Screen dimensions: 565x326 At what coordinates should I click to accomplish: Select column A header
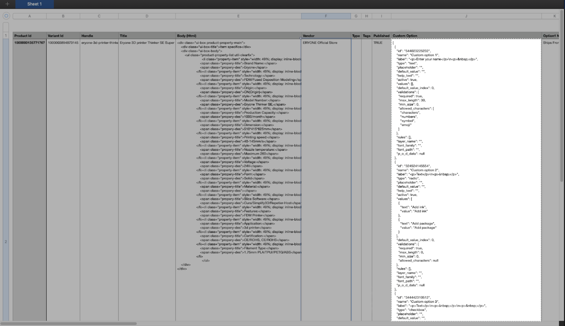point(29,16)
